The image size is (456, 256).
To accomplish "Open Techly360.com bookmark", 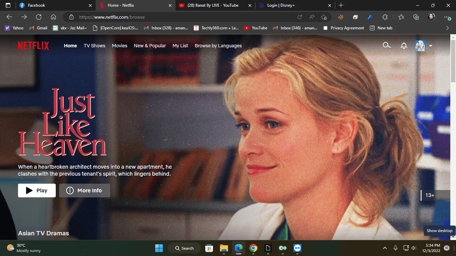I will click(216, 28).
